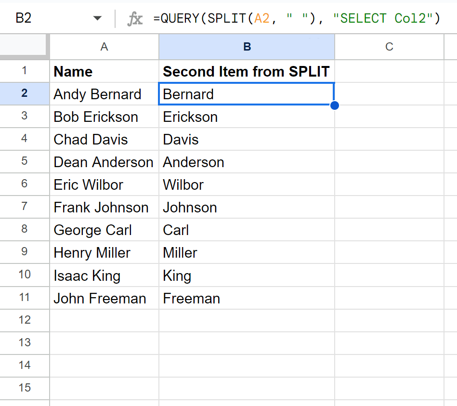Select the cell showing Johnson
The image size is (457, 406).
coord(247,207)
